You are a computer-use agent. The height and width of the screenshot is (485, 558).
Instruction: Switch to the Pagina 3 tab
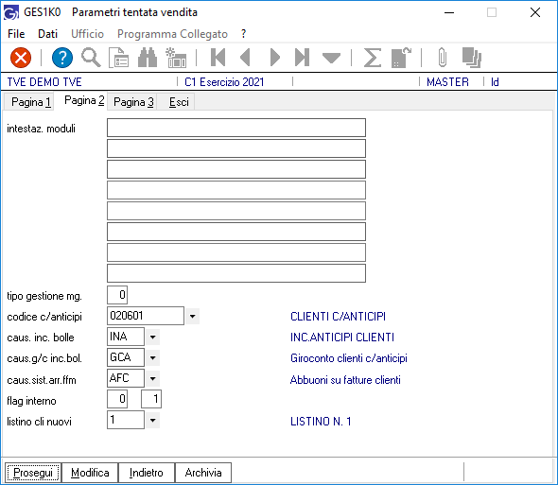click(133, 102)
